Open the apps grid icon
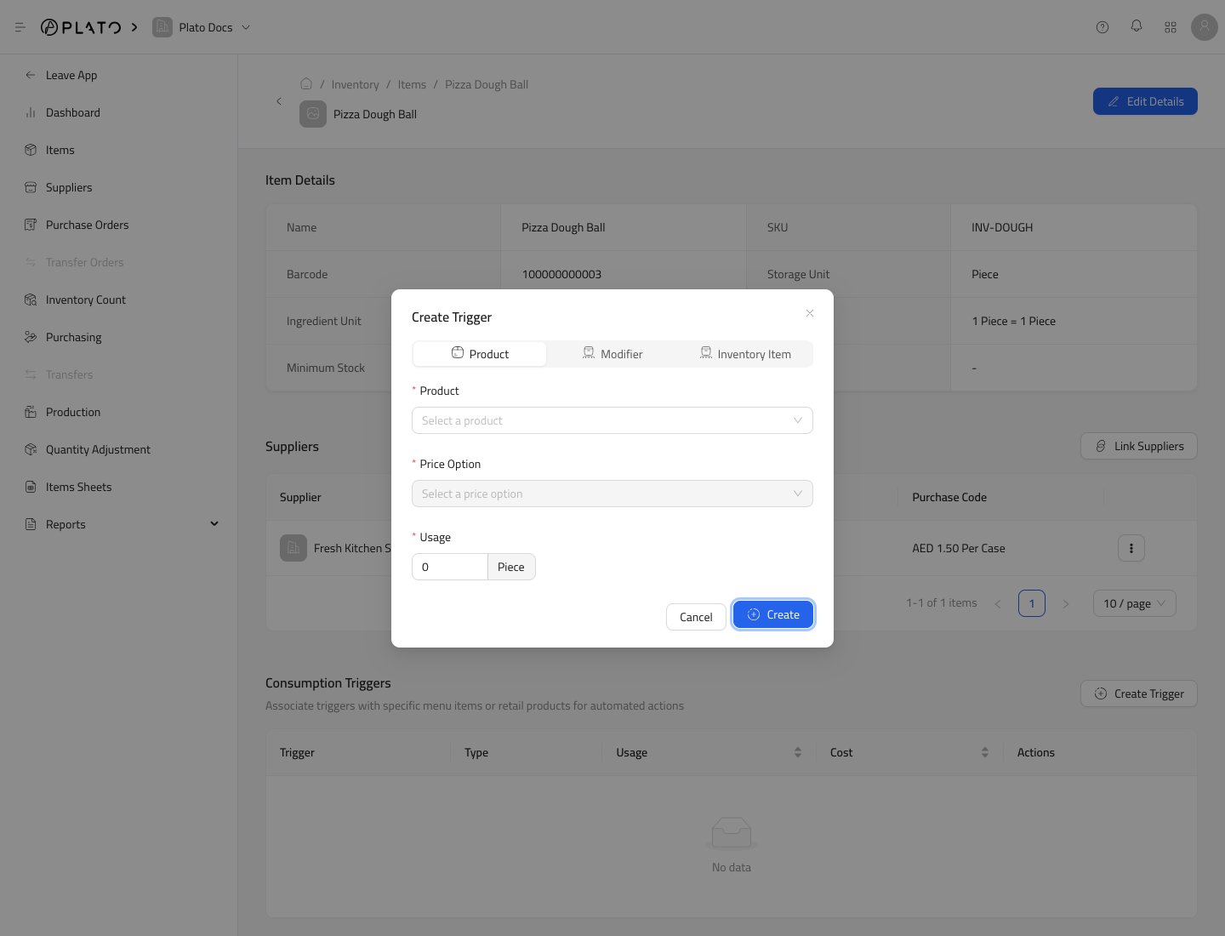Image resolution: width=1225 pixels, height=936 pixels. click(1171, 27)
